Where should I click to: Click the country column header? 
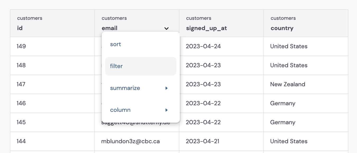(306, 23)
